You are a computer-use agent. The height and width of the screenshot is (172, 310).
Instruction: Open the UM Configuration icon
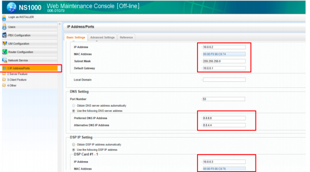point(5,43)
